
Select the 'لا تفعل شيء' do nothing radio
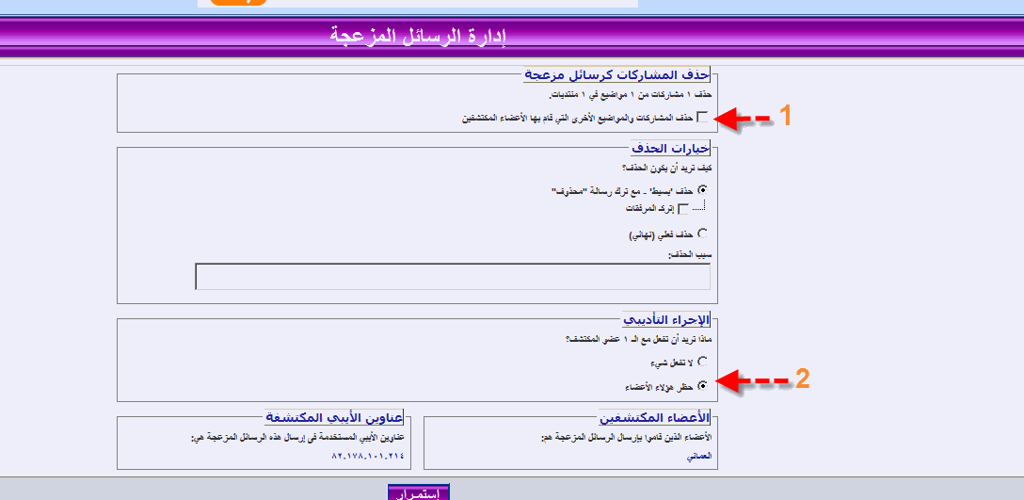tap(703, 361)
